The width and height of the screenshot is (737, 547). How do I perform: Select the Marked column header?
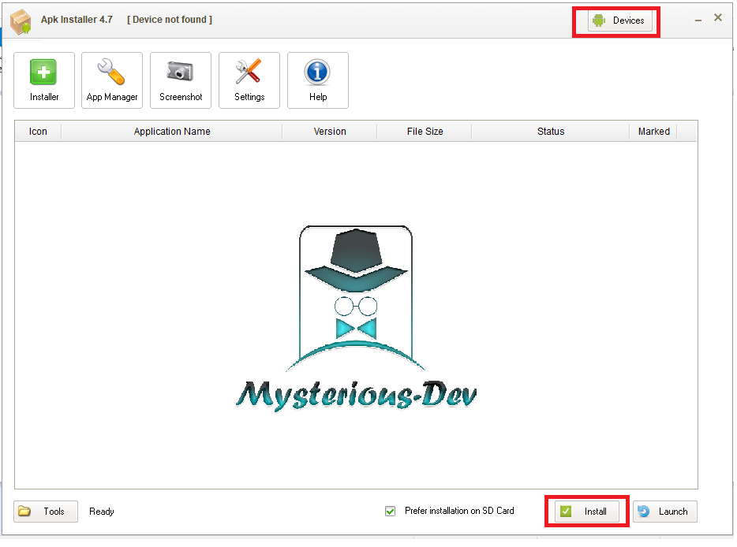tap(653, 132)
